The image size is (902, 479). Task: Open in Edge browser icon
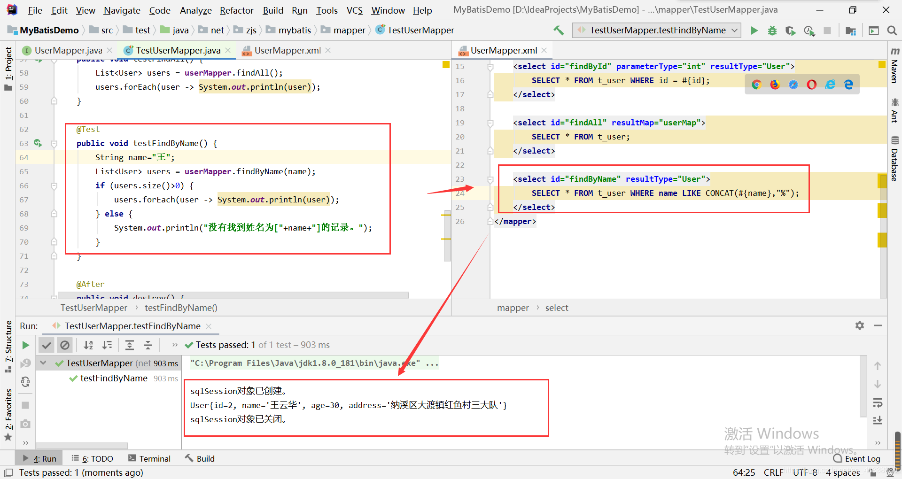[848, 85]
